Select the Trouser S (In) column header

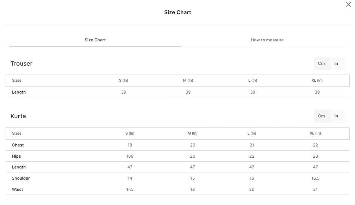(123, 80)
